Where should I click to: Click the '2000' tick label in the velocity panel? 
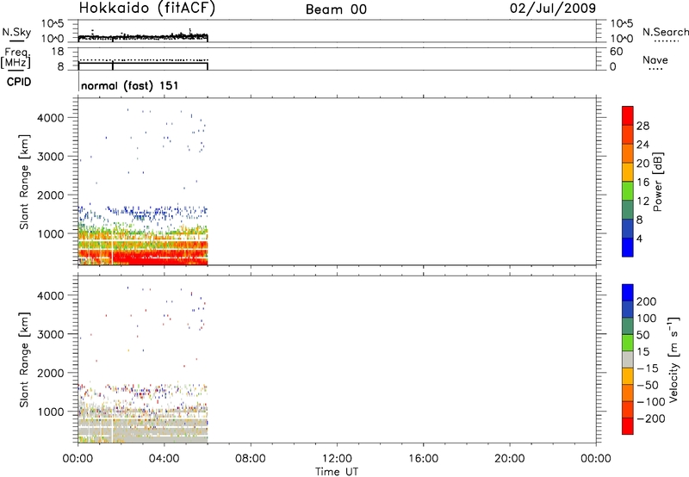(x=53, y=374)
